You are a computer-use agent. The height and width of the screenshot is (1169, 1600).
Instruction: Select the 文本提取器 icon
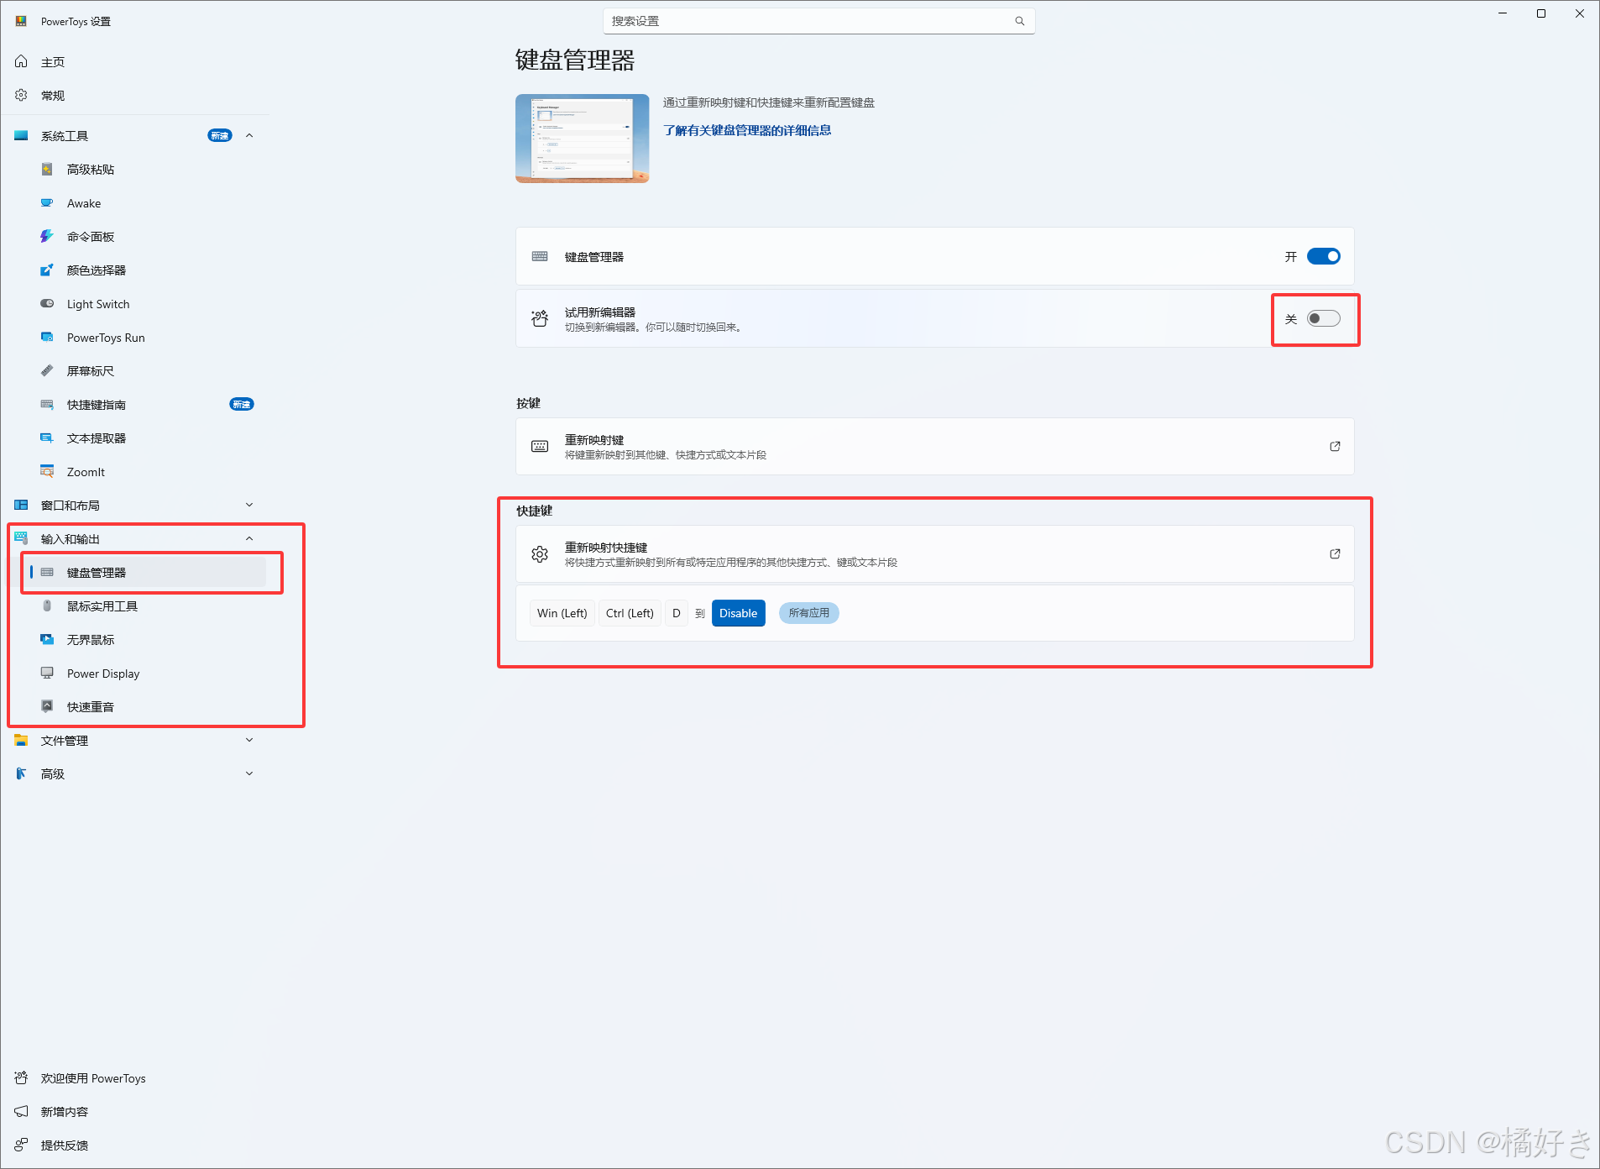click(47, 438)
